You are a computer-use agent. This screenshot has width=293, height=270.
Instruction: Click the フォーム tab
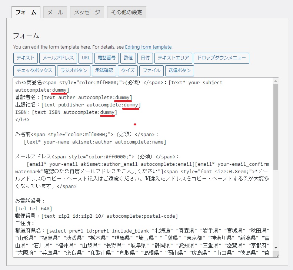pyautogui.click(x=26, y=12)
